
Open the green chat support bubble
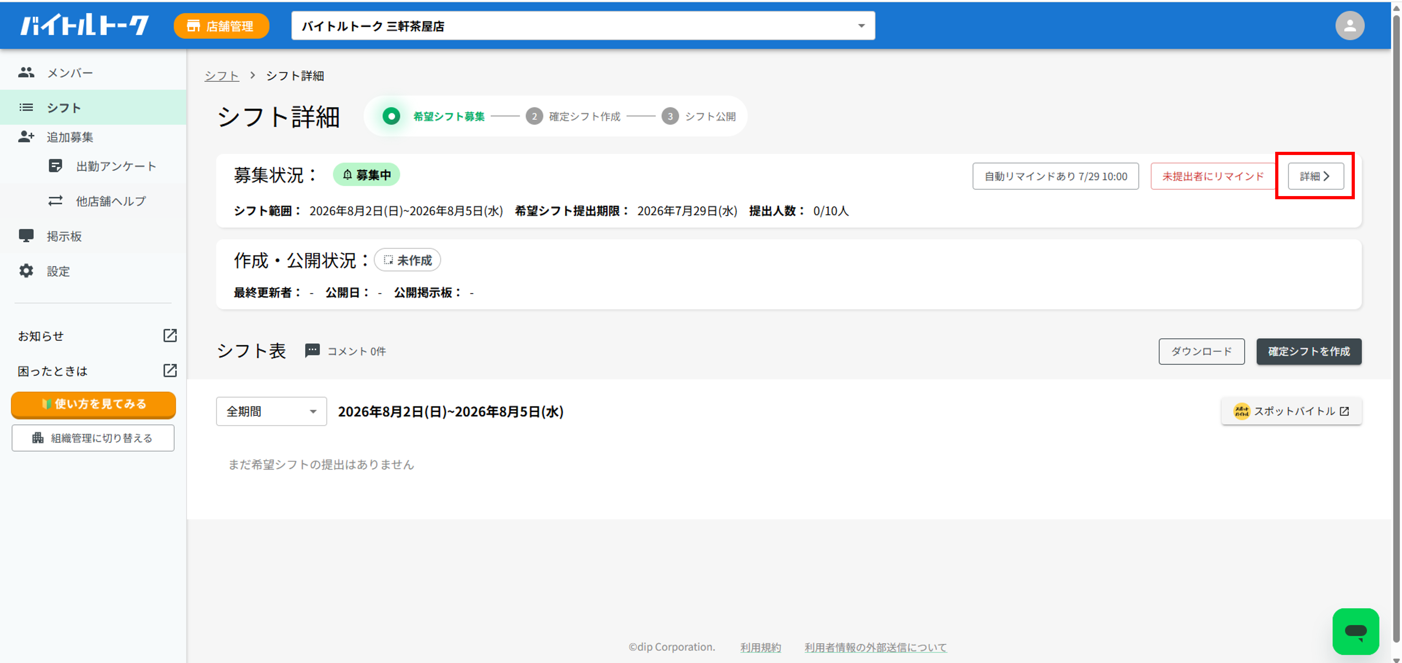tap(1355, 631)
